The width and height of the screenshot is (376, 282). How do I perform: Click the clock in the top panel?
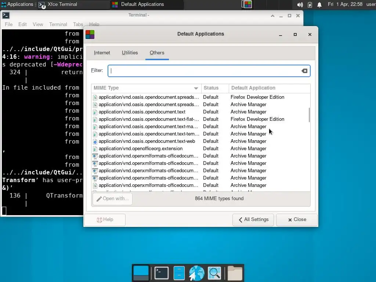[345, 4]
